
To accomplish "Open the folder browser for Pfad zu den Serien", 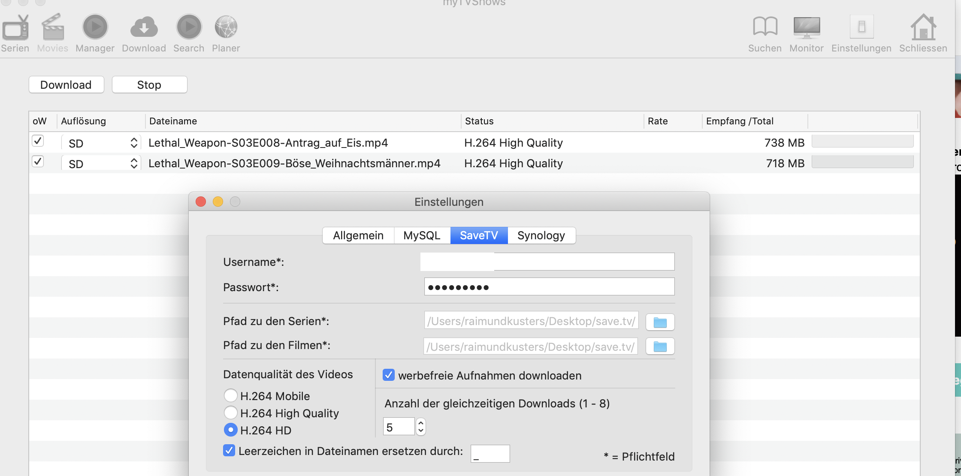I will 660,322.
